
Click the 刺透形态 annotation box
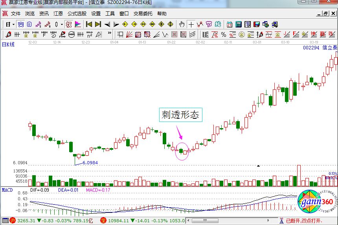pos(180,114)
